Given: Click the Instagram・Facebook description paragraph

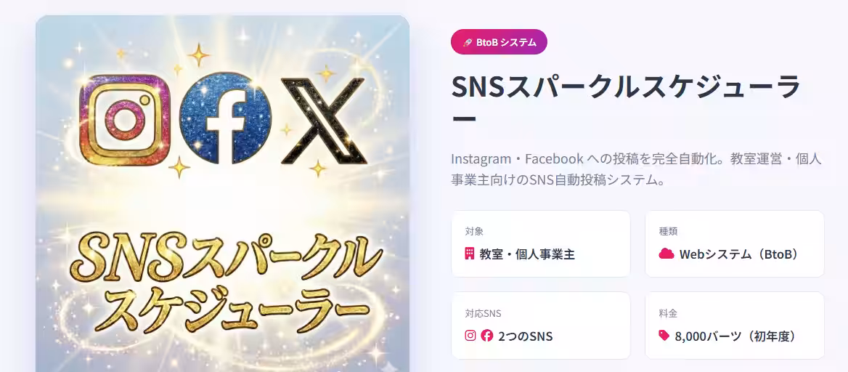Looking at the screenshot, I should pos(637,169).
